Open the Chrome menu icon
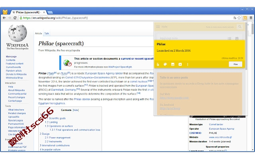The height and width of the screenshot is (159, 255). tap(251, 18)
